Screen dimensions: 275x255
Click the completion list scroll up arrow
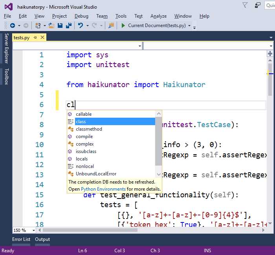159,114
